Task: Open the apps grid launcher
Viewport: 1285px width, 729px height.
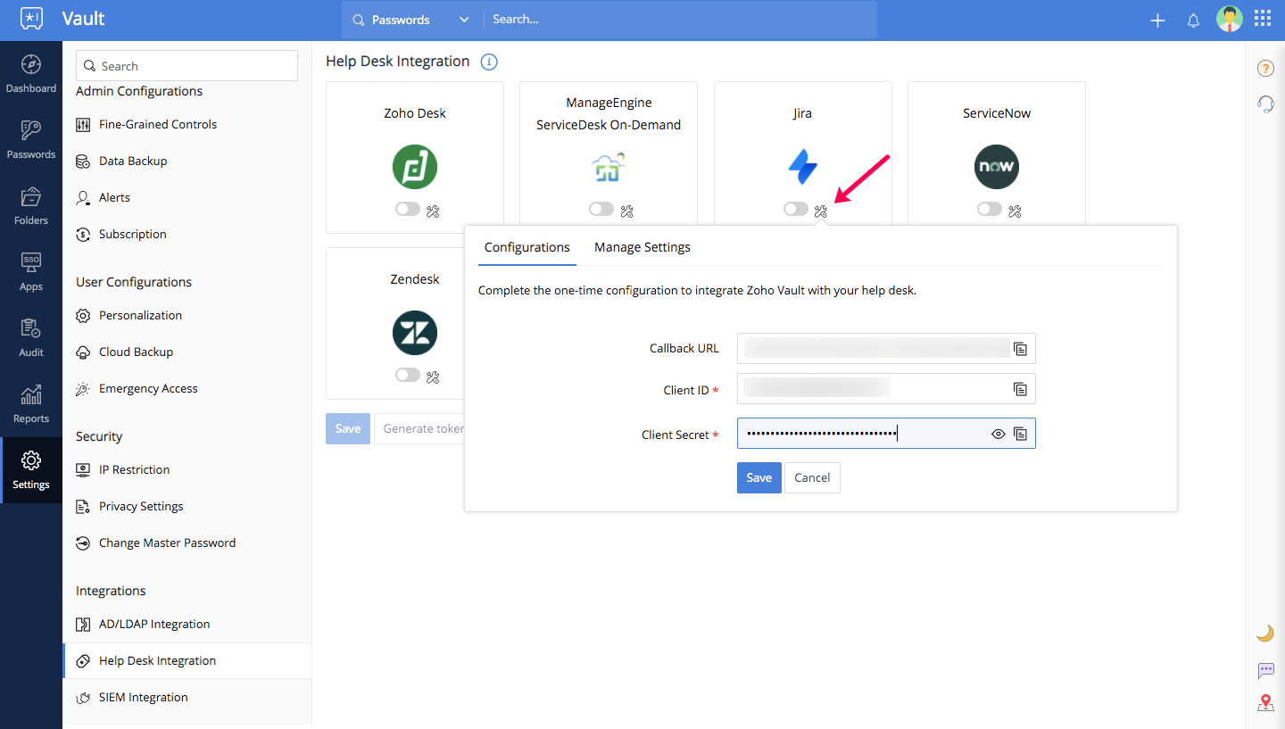Action: [x=1263, y=19]
